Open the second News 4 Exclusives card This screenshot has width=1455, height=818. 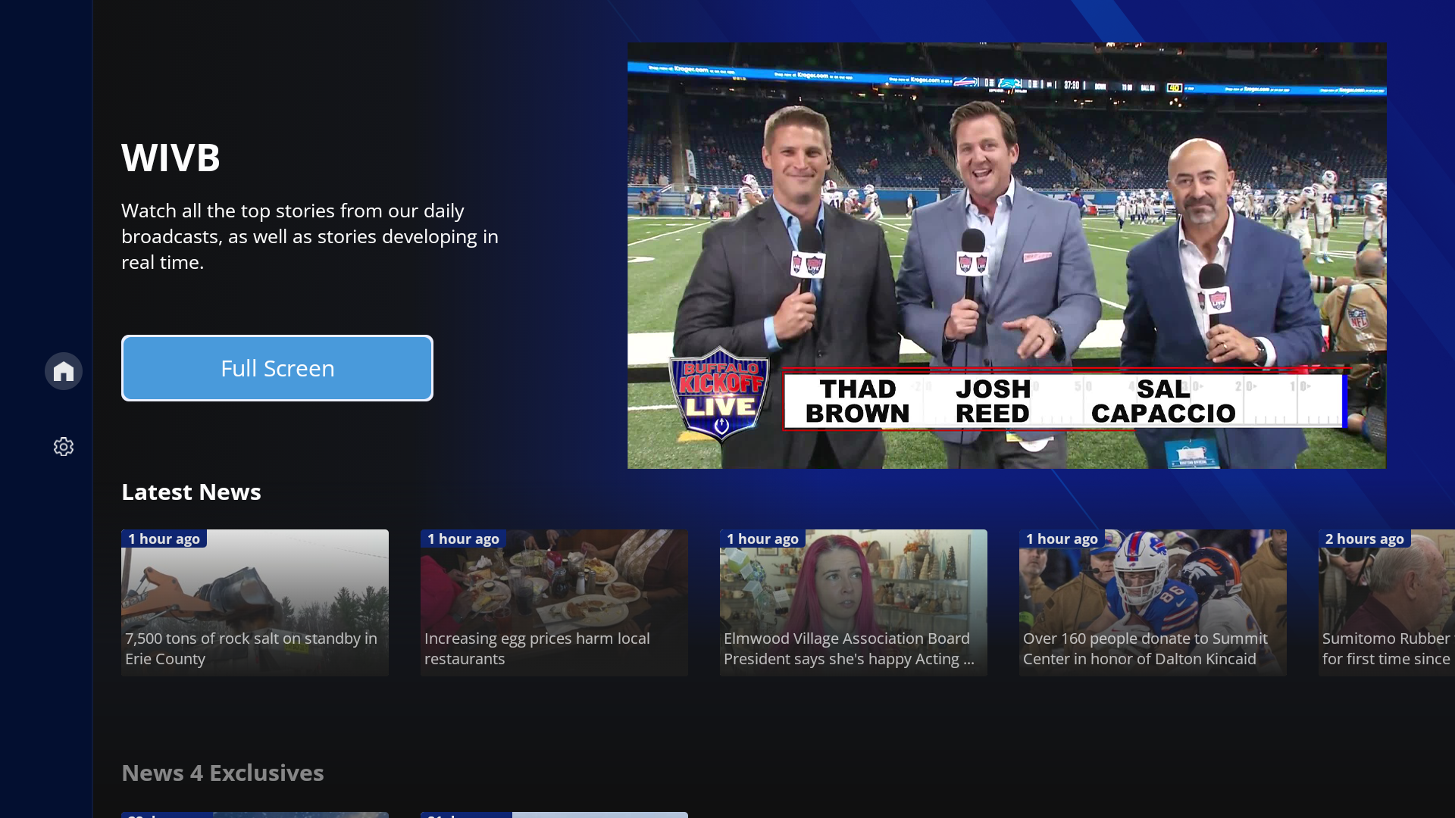coord(554,814)
